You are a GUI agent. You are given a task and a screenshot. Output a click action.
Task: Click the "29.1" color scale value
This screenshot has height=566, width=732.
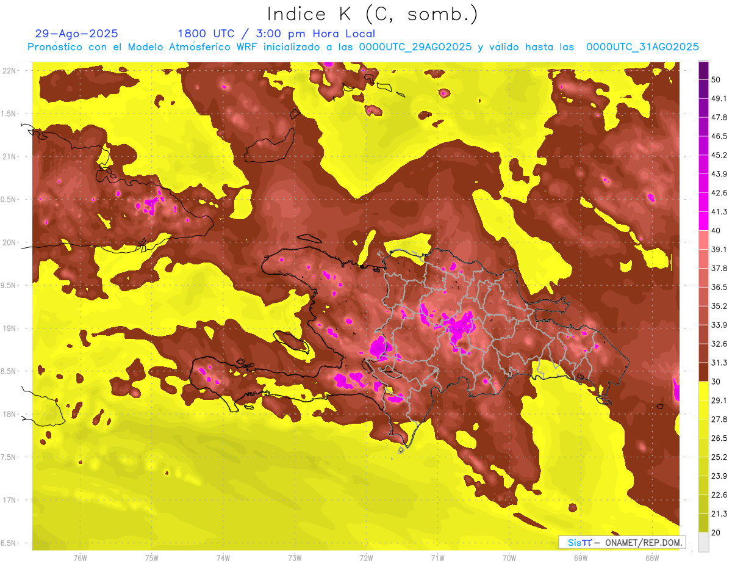[719, 401]
